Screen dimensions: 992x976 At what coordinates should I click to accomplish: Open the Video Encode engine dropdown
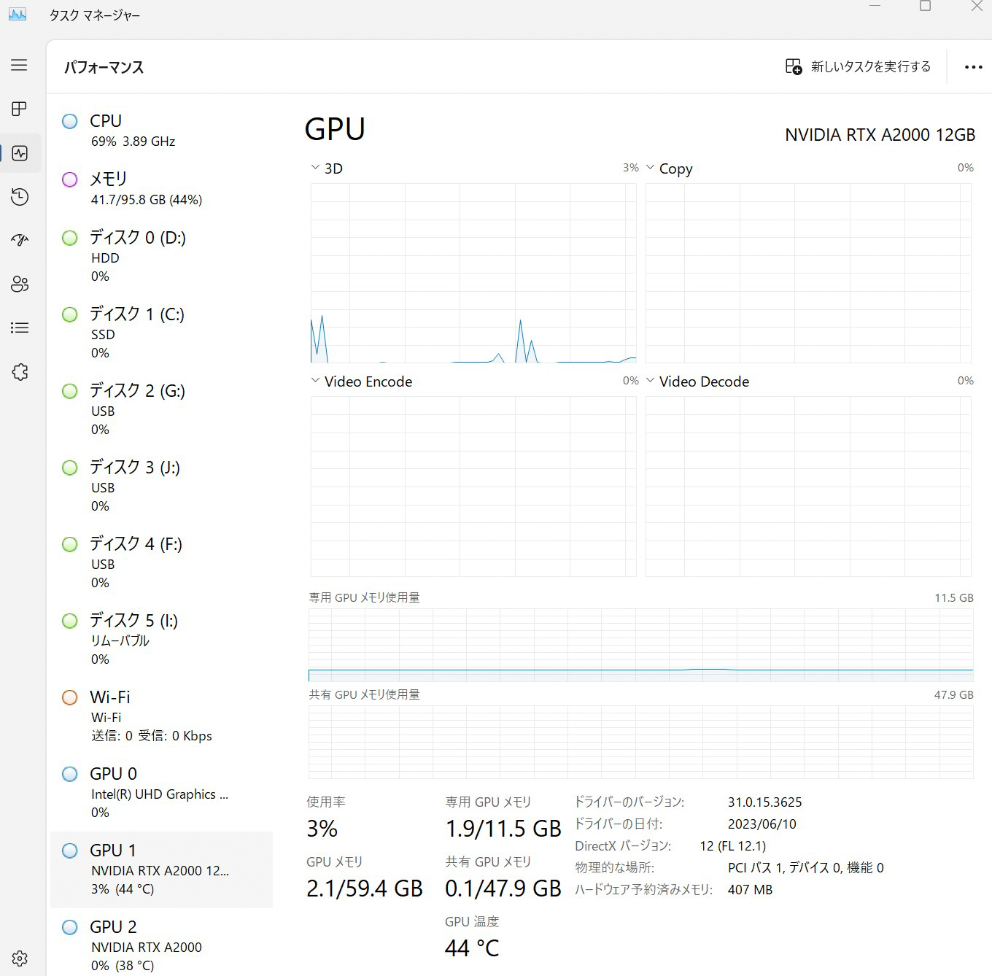[315, 381]
